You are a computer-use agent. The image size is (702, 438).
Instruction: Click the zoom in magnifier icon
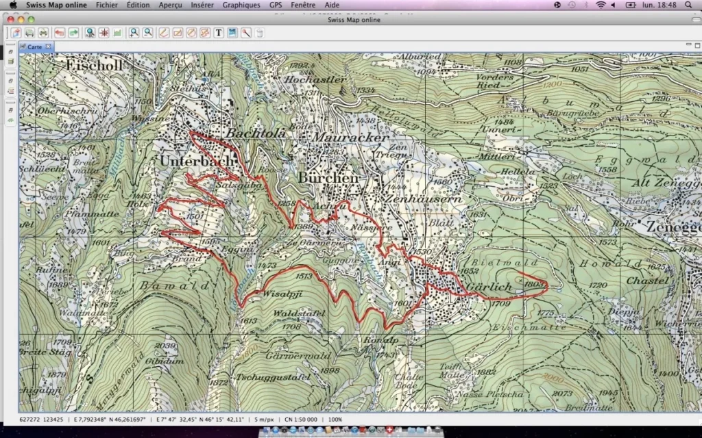coord(134,33)
